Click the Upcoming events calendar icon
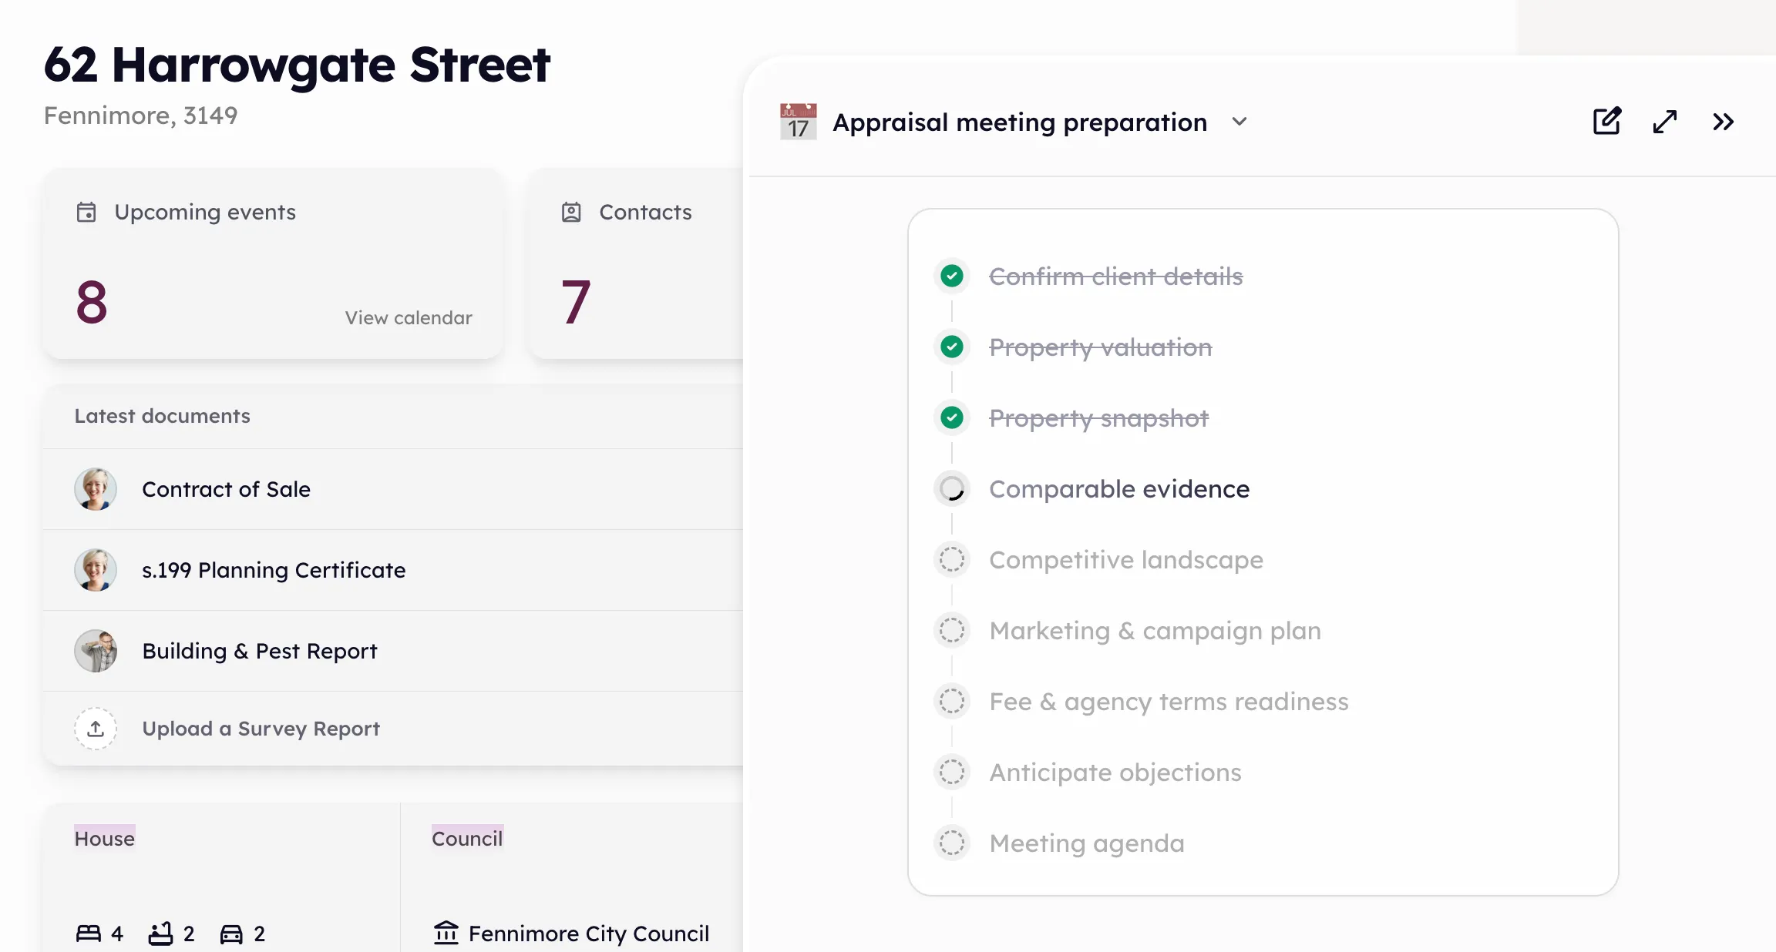Viewport: 1776px width, 952px height. [x=86, y=212]
